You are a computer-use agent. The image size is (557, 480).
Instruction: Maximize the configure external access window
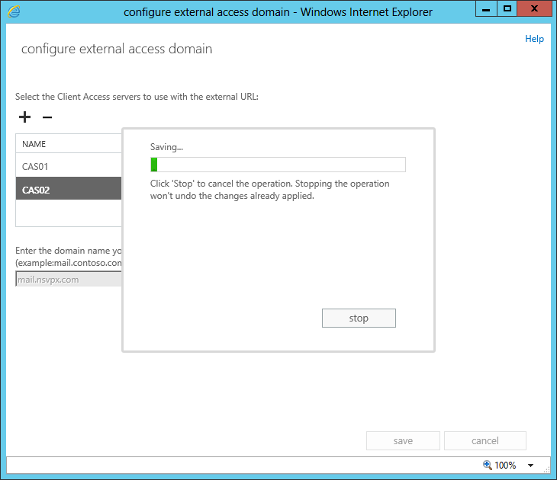tap(507, 9)
